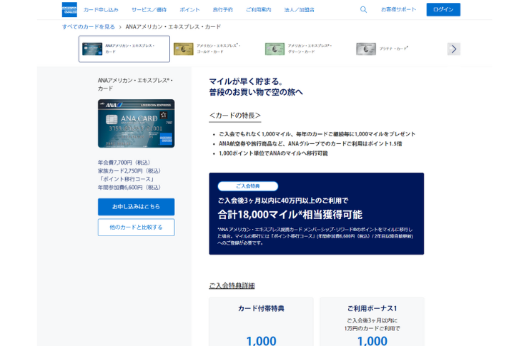Click the large ANA card image
Screen dimensions: 529x346
point(136,123)
